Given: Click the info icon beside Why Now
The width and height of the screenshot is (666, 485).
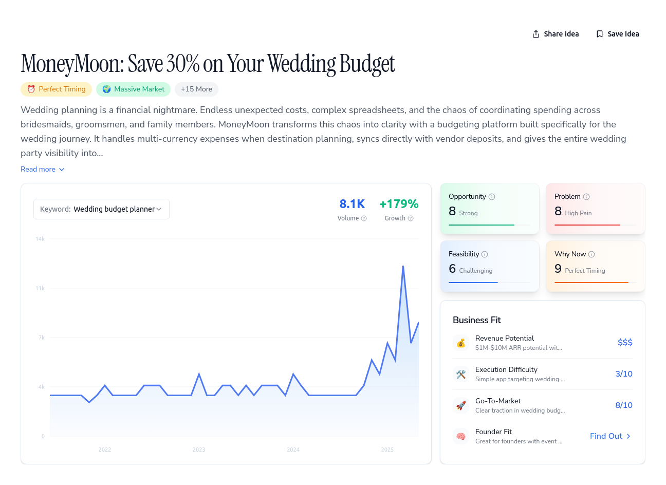Looking at the screenshot, I should [591, 254].
